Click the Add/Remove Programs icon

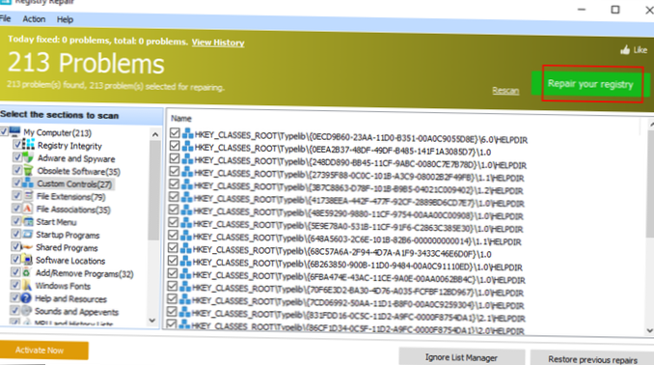(x=26, y=272)
